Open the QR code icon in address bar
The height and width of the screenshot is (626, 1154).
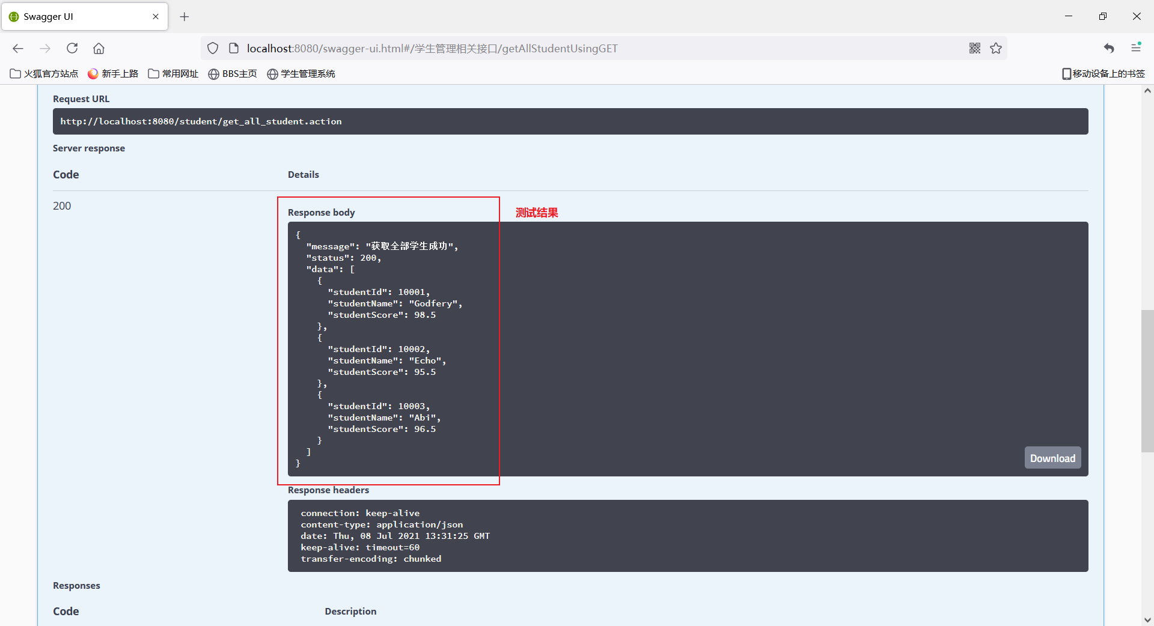coord(975,48)
